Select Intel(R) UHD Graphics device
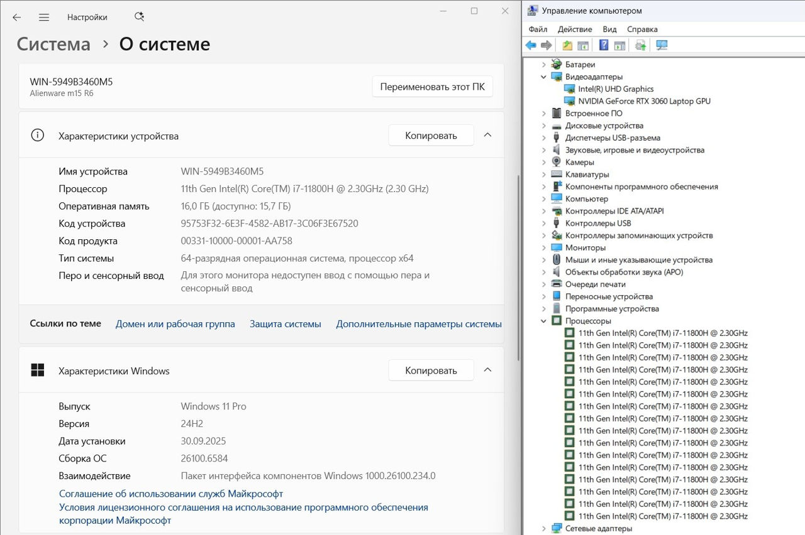Viewport: 805px width, 535px height. 616,89
